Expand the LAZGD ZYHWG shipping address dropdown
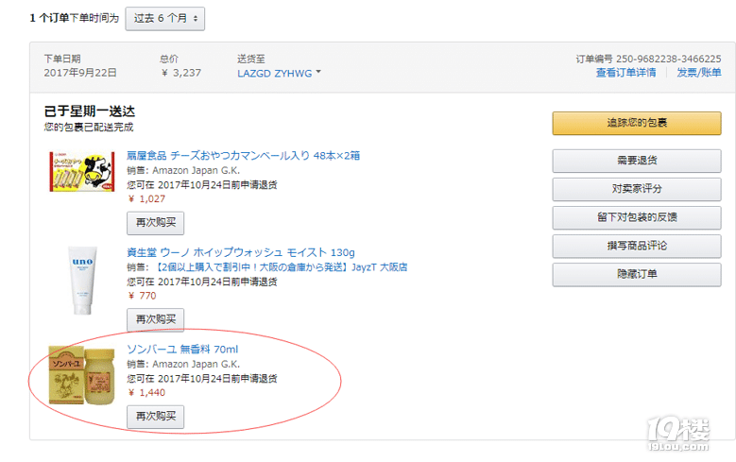Viewport: 736px width, 462px height. 279,74
